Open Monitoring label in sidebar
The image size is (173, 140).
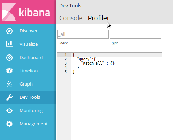31,111
